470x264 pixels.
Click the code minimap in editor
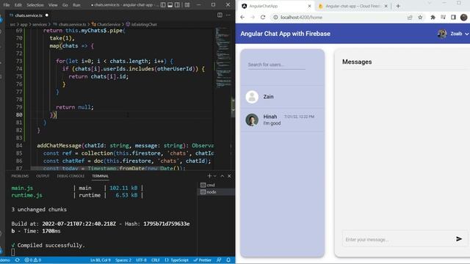click(223, 57)
